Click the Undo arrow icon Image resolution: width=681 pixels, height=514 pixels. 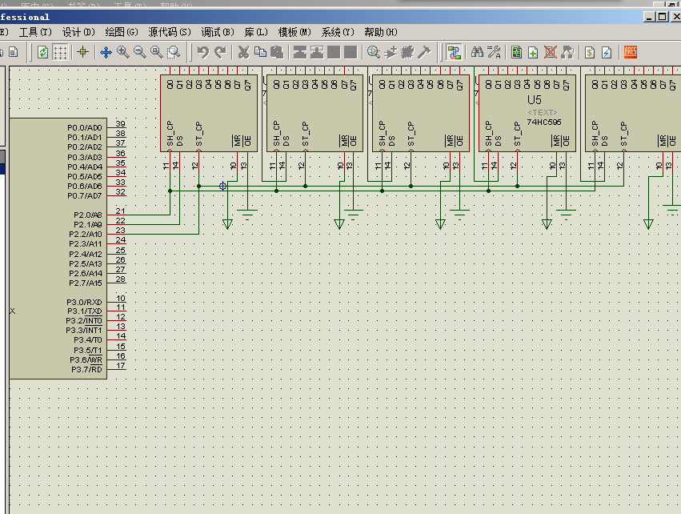coord(202,53)
